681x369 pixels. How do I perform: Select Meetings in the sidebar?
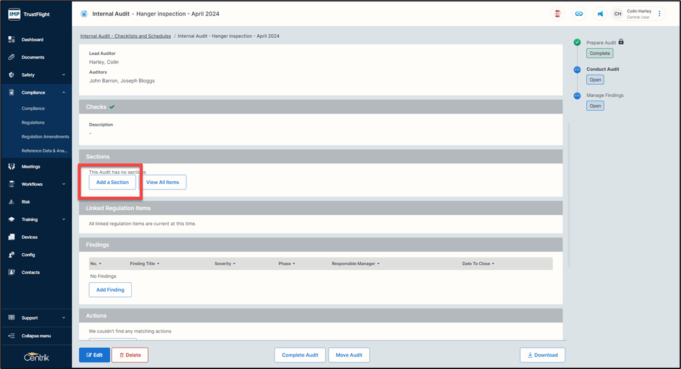click(x=31, y=167)
